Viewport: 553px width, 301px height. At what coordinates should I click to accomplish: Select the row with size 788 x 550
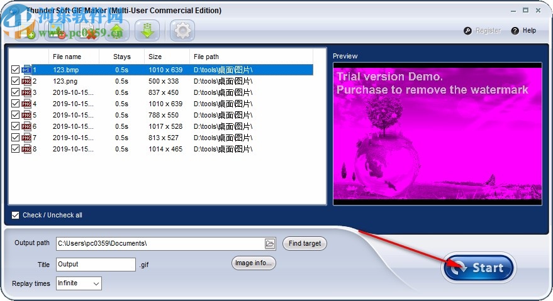[x=161, y=115]
